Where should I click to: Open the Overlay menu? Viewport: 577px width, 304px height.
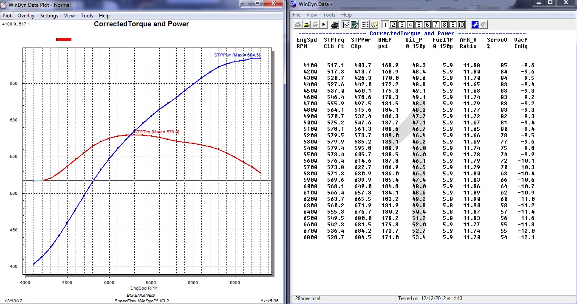(x=26, y=16)
